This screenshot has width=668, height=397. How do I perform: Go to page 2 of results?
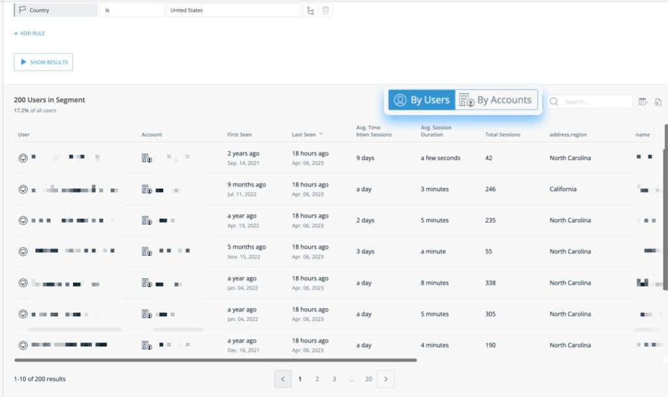317,379
